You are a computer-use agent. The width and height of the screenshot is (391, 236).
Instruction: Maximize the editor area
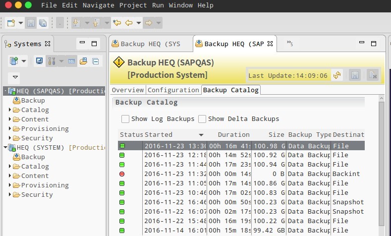[x=374, y=44]
